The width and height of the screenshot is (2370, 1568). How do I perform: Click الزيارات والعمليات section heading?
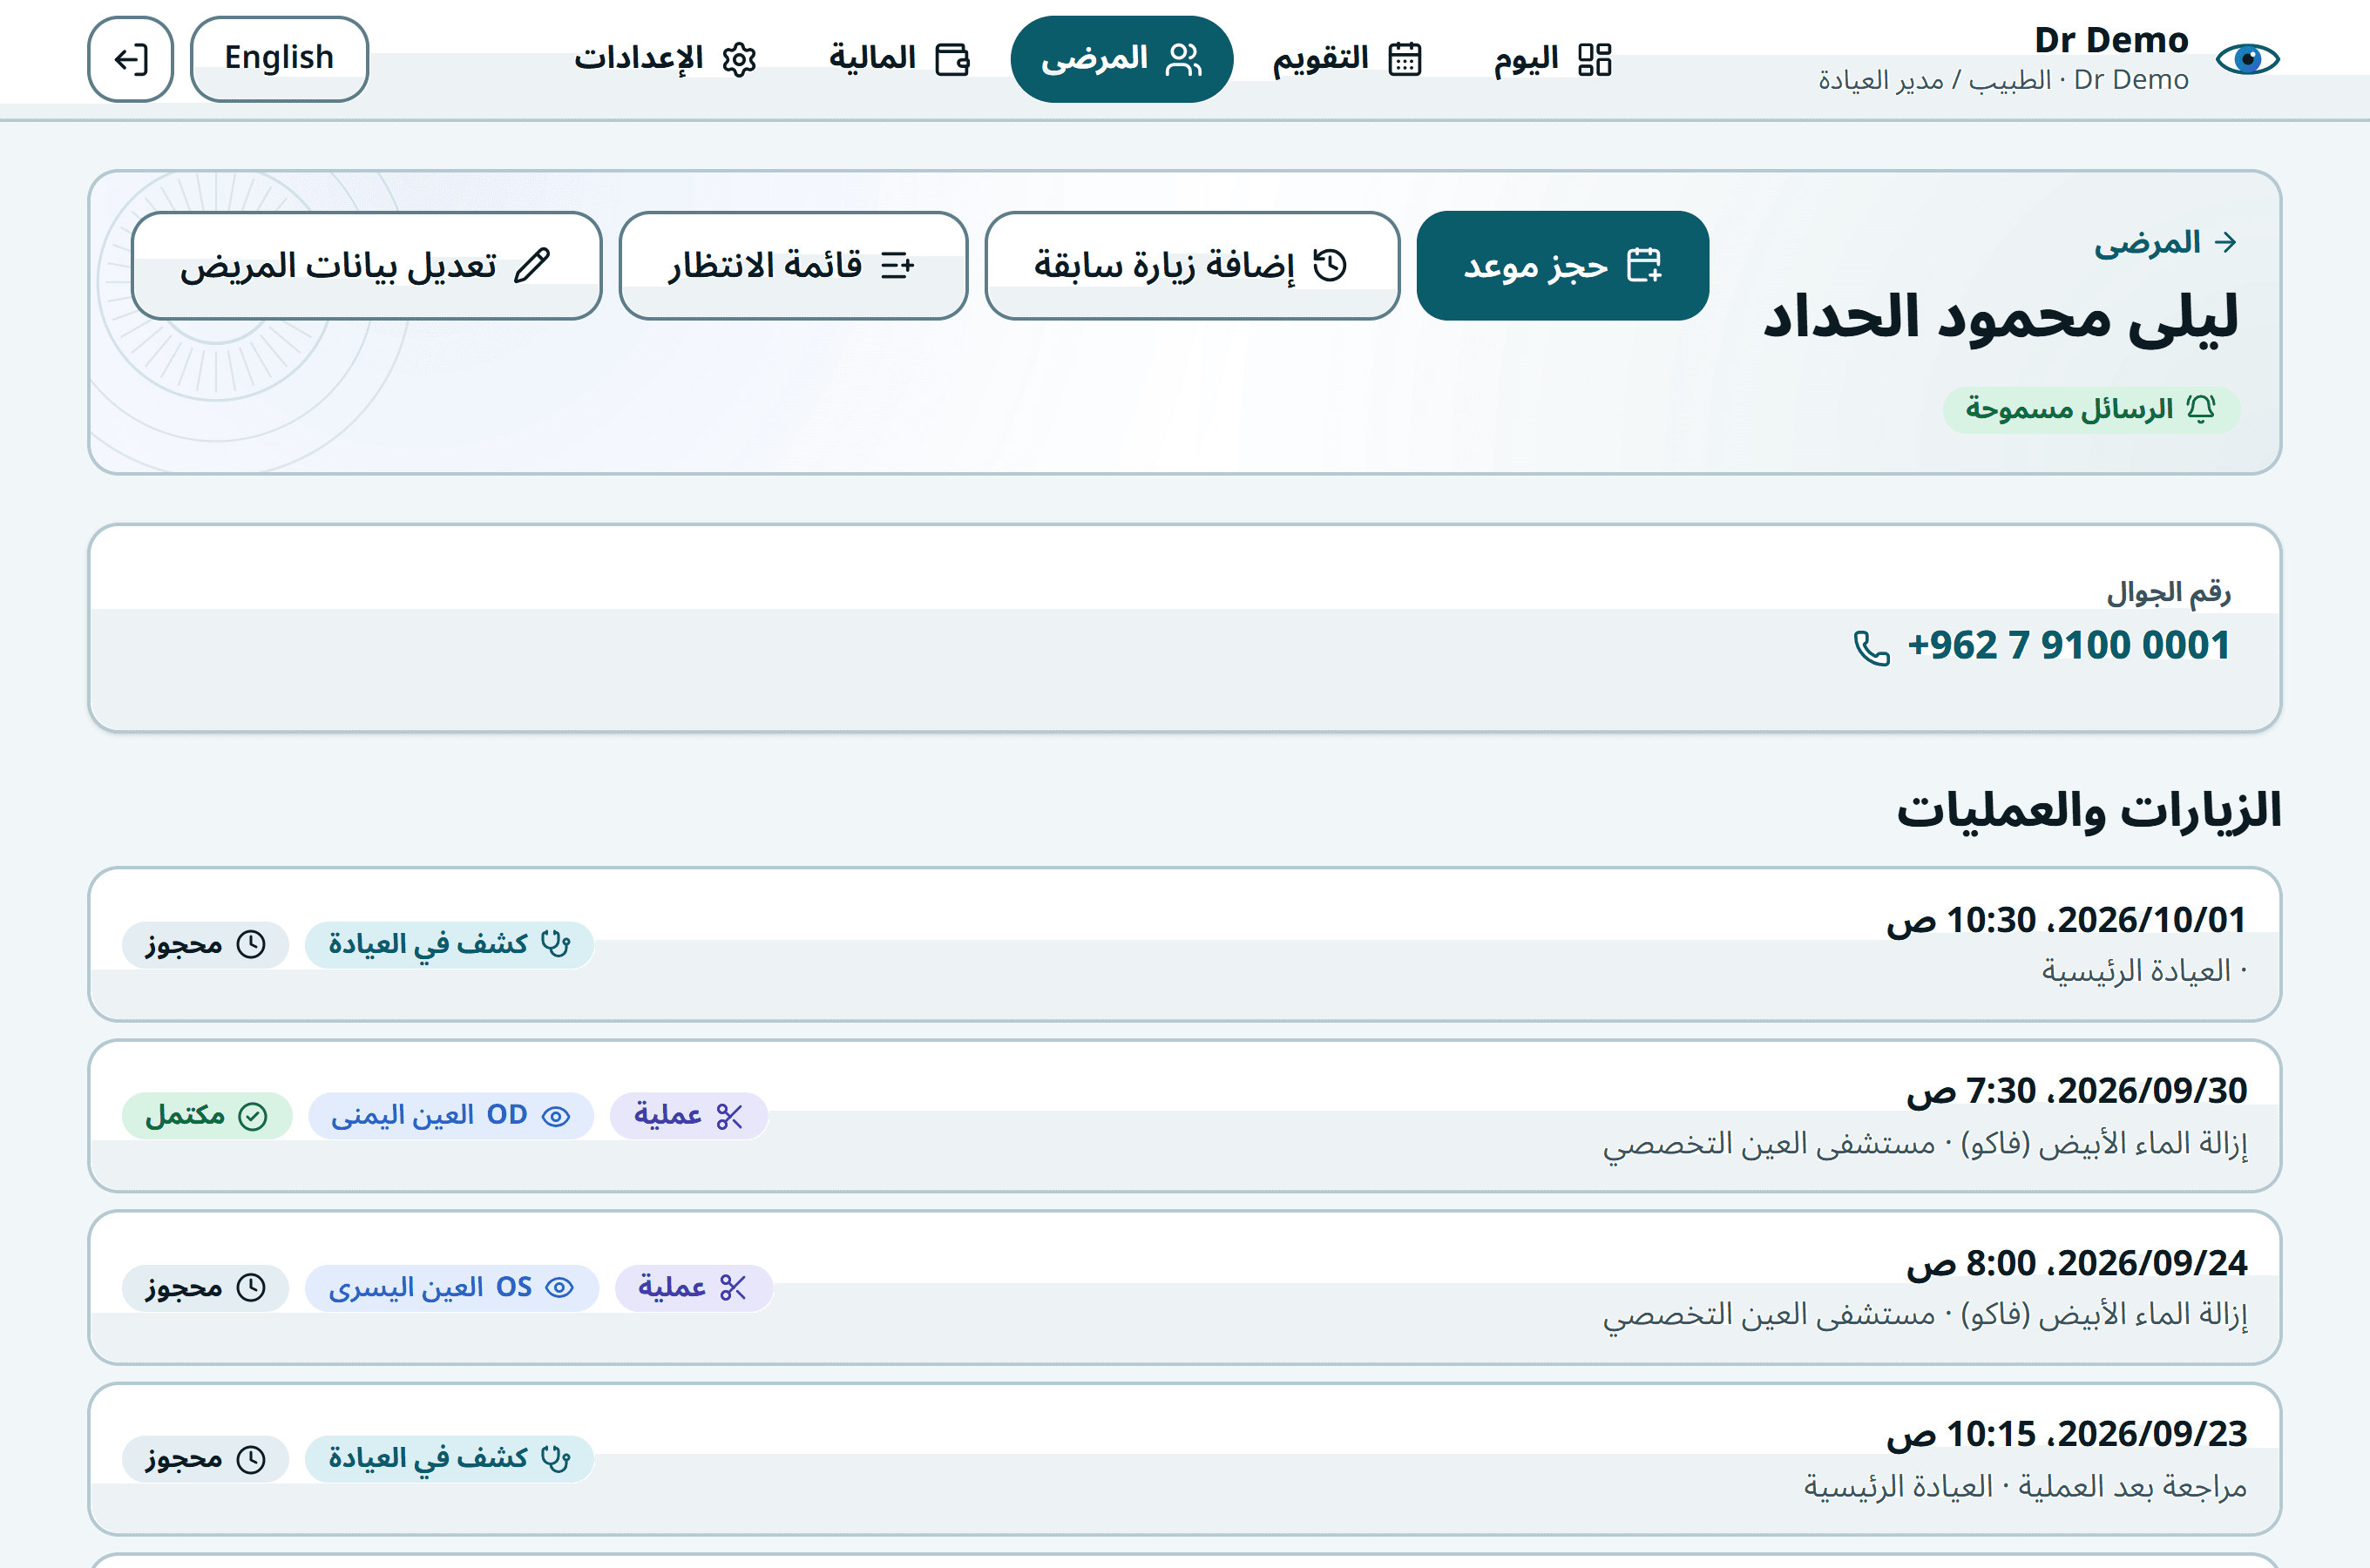2089,811
